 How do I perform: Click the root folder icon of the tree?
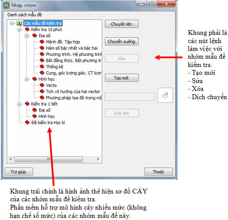(19, 23)
